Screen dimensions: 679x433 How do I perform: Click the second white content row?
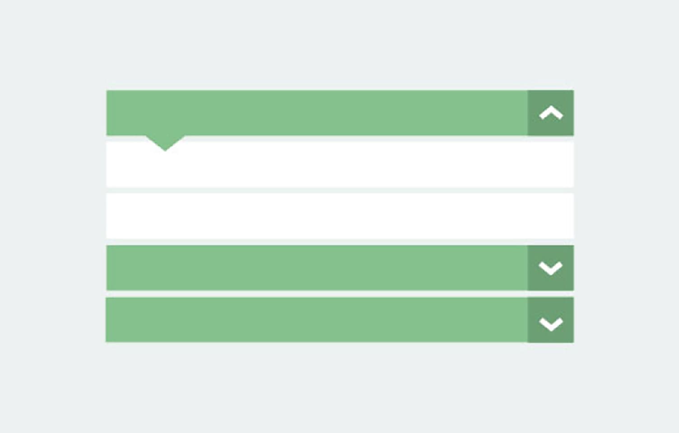tap(339, 216)
